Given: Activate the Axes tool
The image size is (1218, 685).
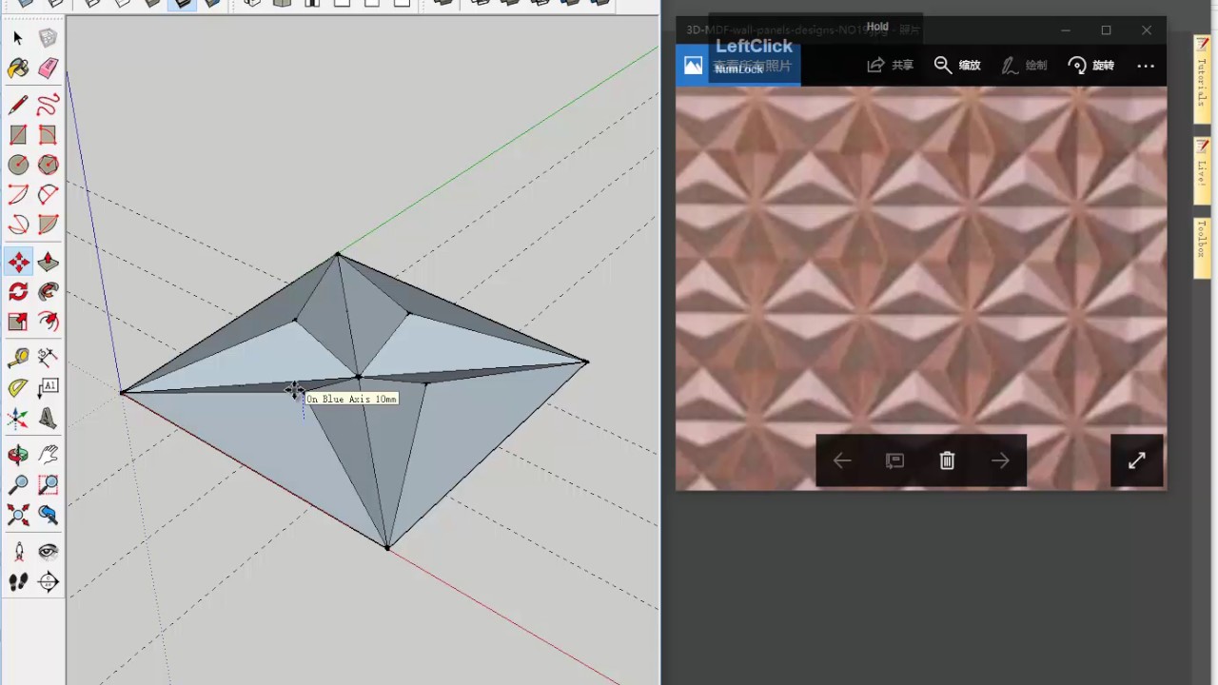Looking at the screenshot, I should coord(18,419).
